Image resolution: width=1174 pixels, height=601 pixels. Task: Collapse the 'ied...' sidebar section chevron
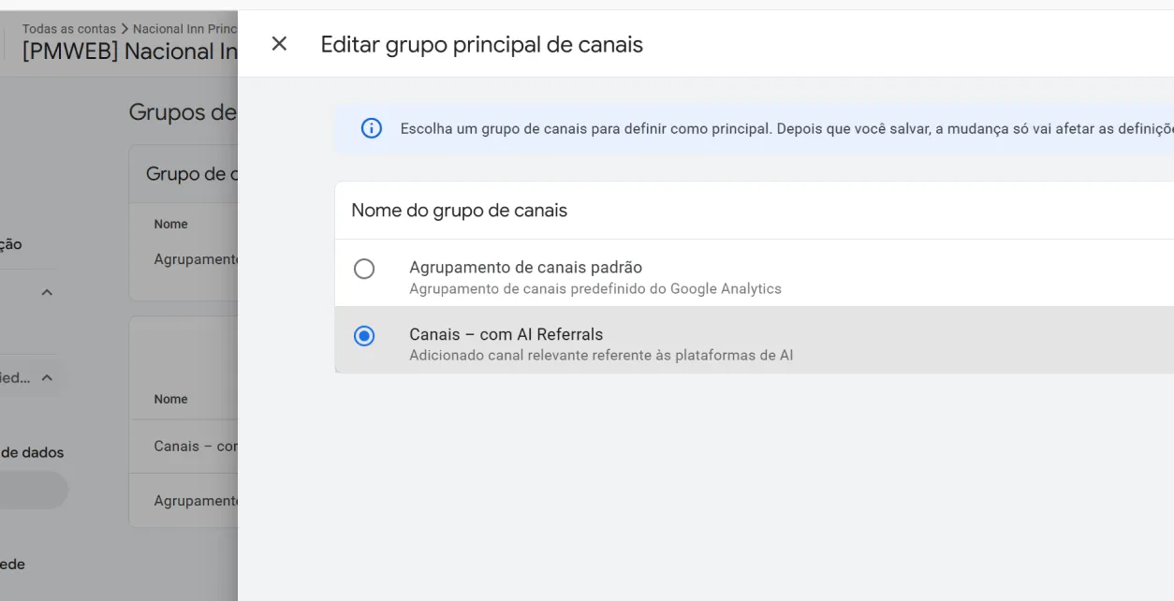click(x=47, y=378)
